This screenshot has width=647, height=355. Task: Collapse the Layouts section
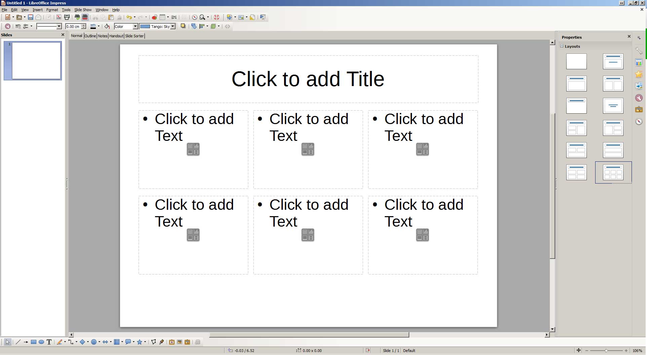coord(562,46)
